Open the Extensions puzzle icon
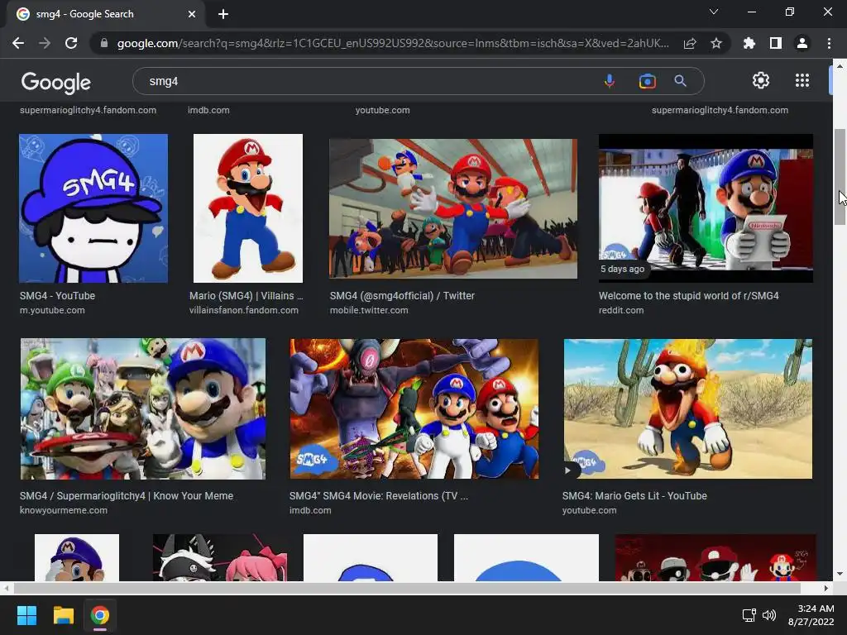Viewport: 847px width, 635px height. [749, 43]
